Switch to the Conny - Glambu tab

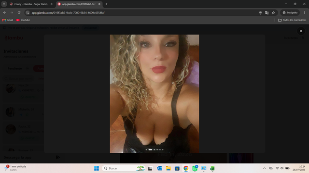pyautogui.click(x=31, y=4)
